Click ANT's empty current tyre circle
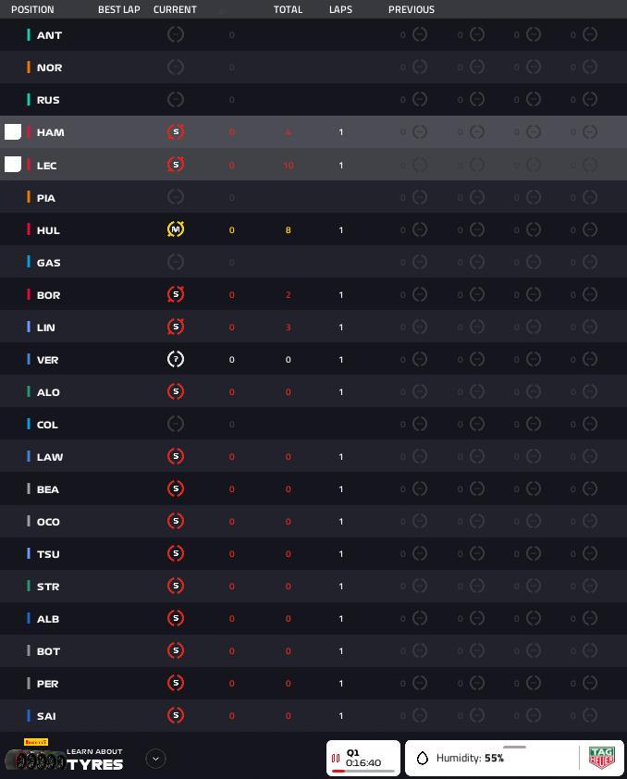The image size is (627, 779). tap(175, 34)
